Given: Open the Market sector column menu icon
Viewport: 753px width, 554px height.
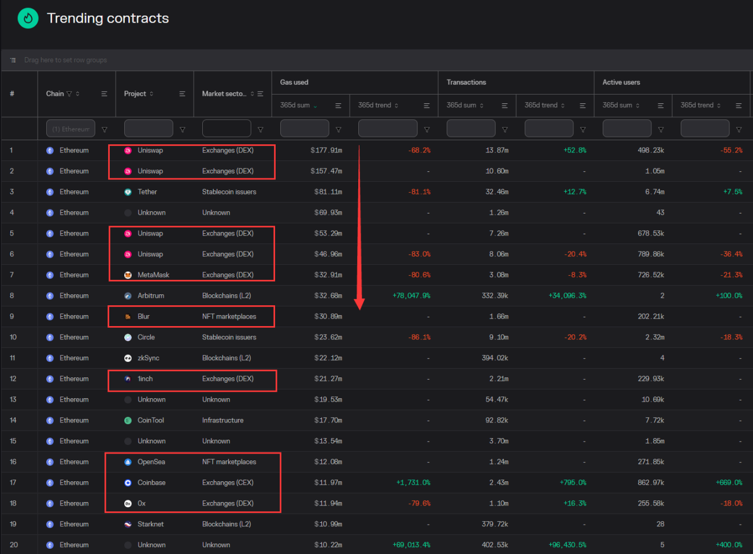Looking at the screenshot, I should (x=260, y=93).
